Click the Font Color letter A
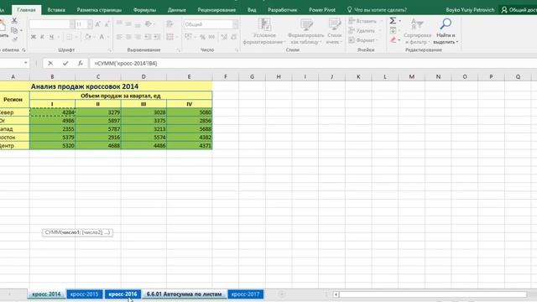Image resolution: width=537 pixels, height=302 pixels. tap(102, 37)
